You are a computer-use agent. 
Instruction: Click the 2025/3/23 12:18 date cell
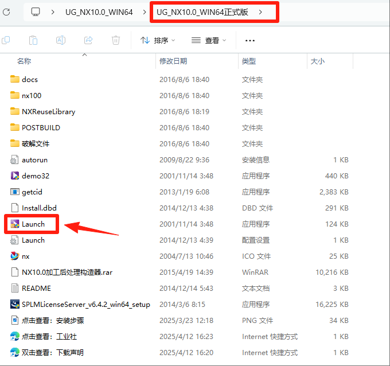(186, 321)
